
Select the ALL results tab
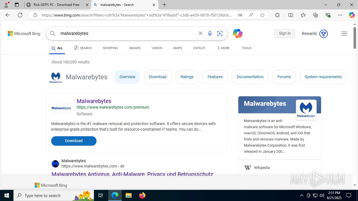[57, 48]
